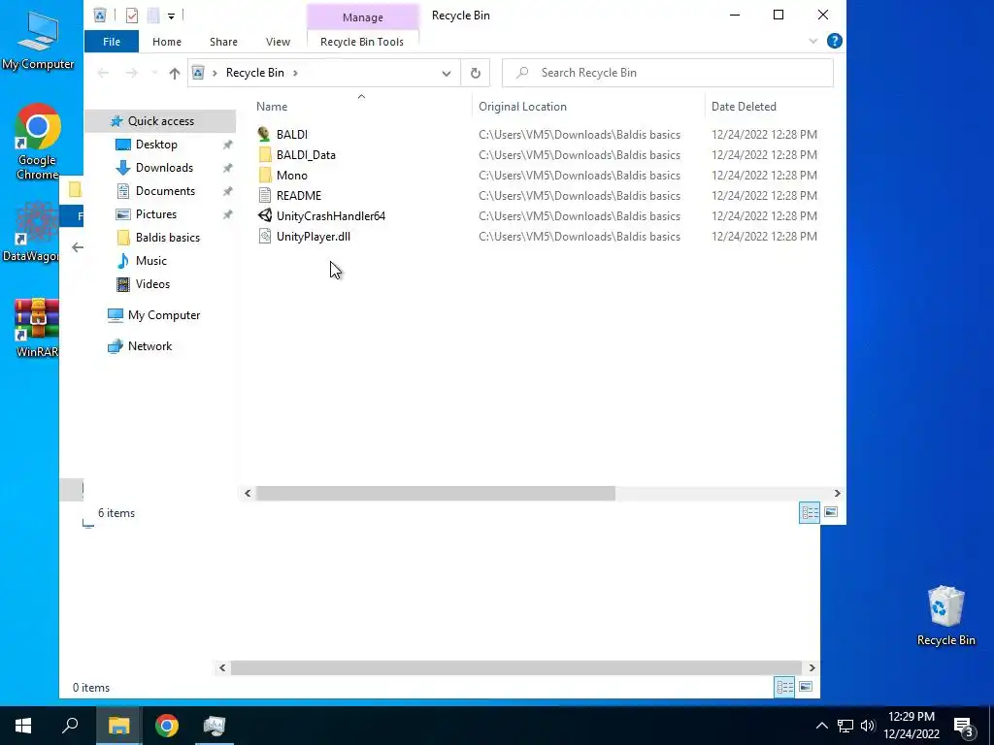Viewport: 994px width, 745px height.
Task: Click the Recycle Bin horizontal scrollbar thumb
Action: click(x=436, y=494)
